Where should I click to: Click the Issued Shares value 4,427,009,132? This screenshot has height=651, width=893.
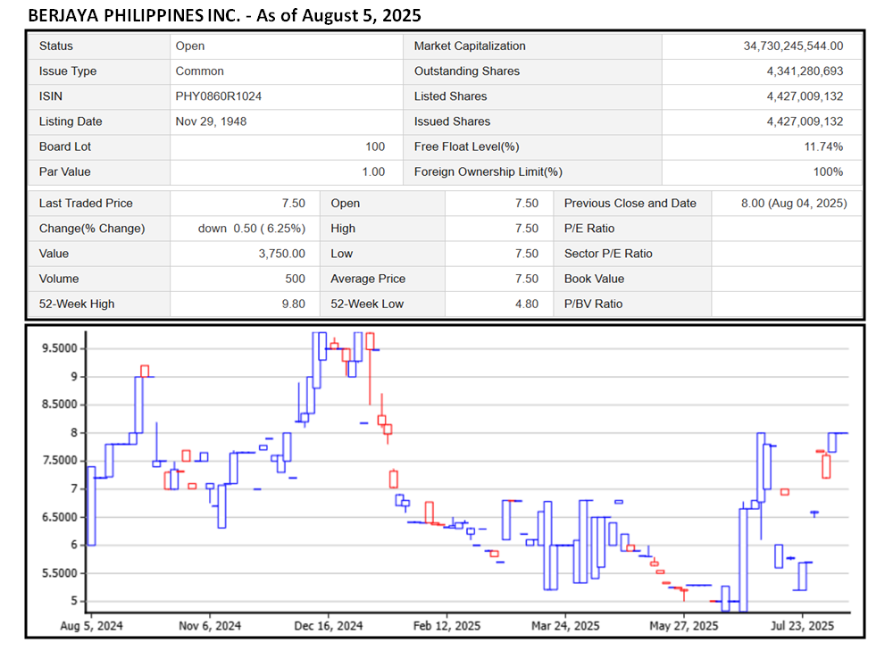pos(805,121)
